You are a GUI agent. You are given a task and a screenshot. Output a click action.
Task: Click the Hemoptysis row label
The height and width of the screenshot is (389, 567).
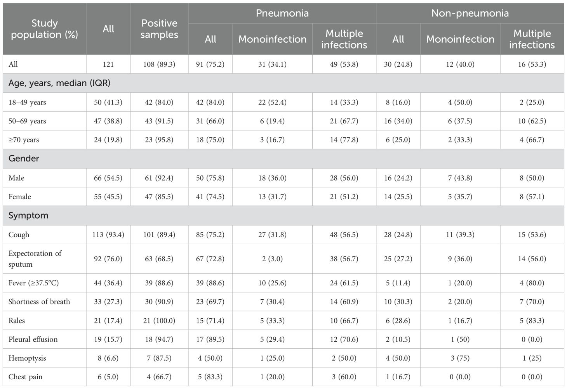tap(26, 358)
